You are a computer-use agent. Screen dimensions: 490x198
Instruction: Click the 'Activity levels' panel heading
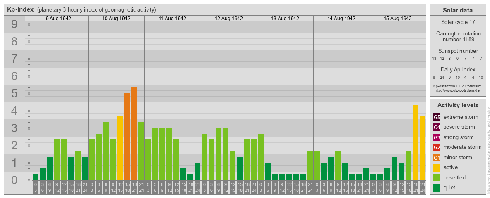tap(458, 105)
